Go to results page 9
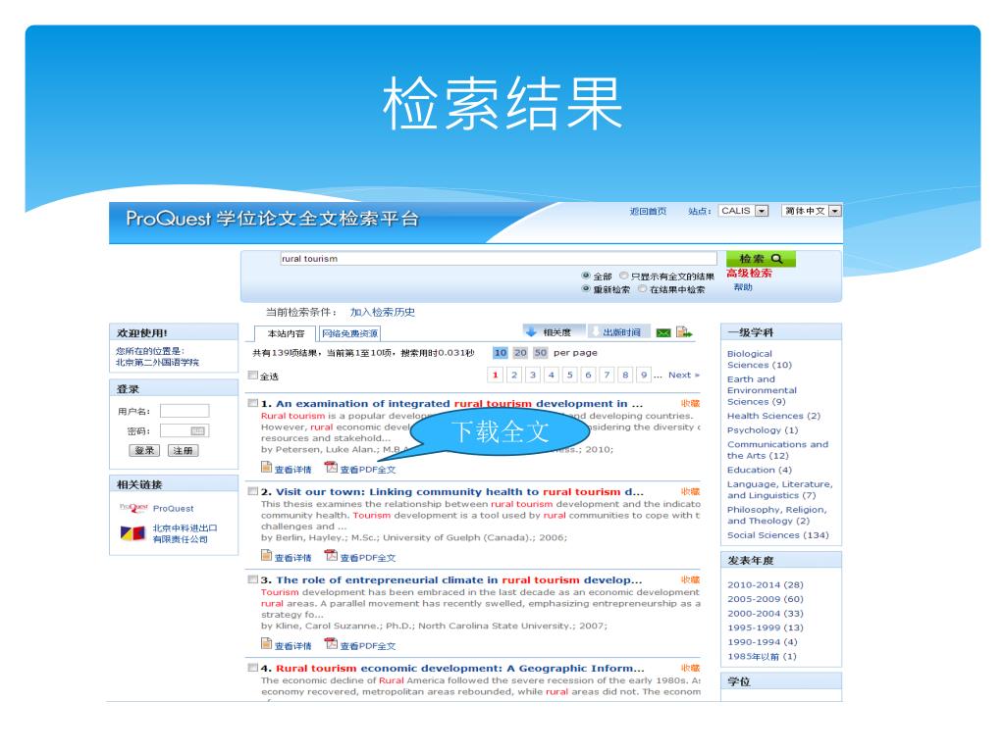Image resolution: width=1005 pixels, height=753 pixels. (x=644, y=375)
